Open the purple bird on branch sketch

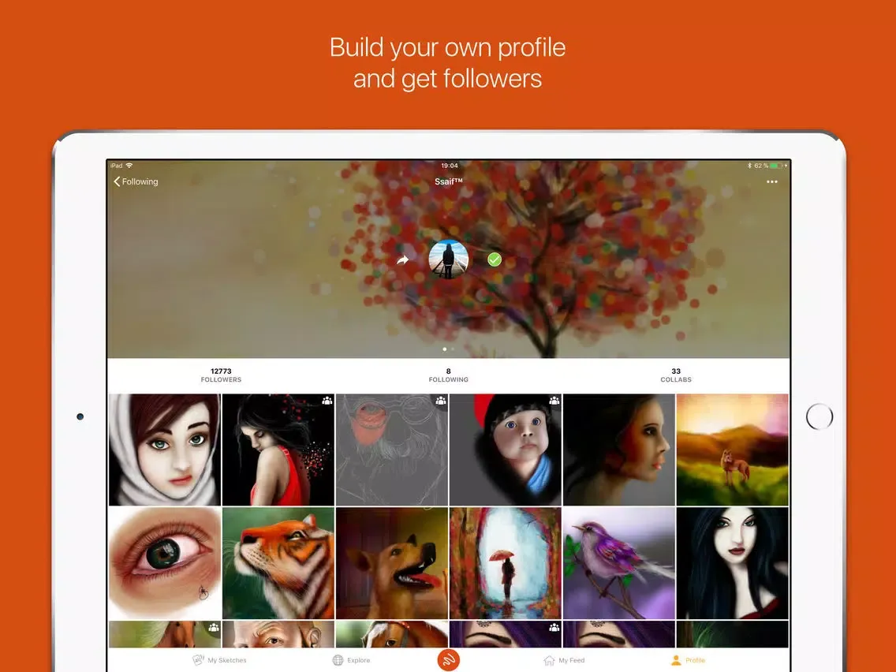click(x=619, y=563)
